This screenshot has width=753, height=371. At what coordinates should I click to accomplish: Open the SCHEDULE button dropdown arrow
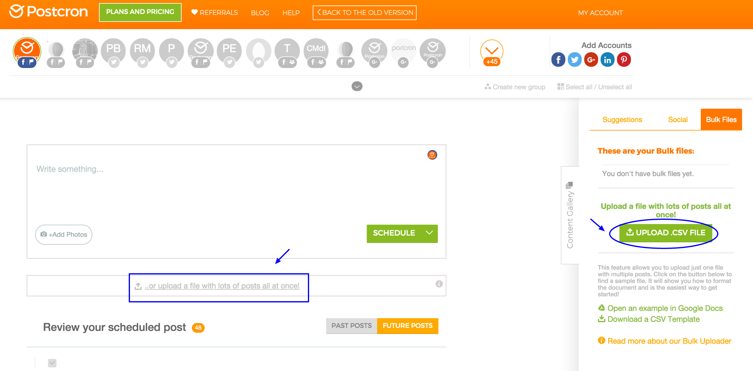click(x=429, y=233)
